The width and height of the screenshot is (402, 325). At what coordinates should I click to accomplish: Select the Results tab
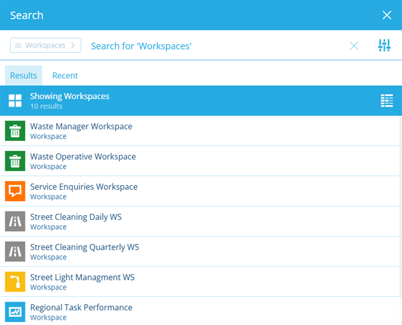point(23,76)
